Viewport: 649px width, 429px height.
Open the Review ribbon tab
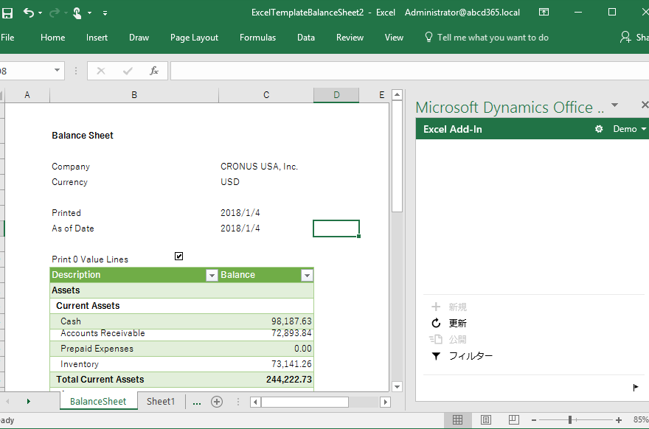pos(350,38)
